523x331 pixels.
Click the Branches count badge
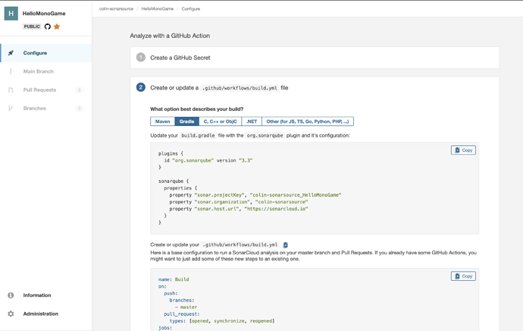[79, 109]
